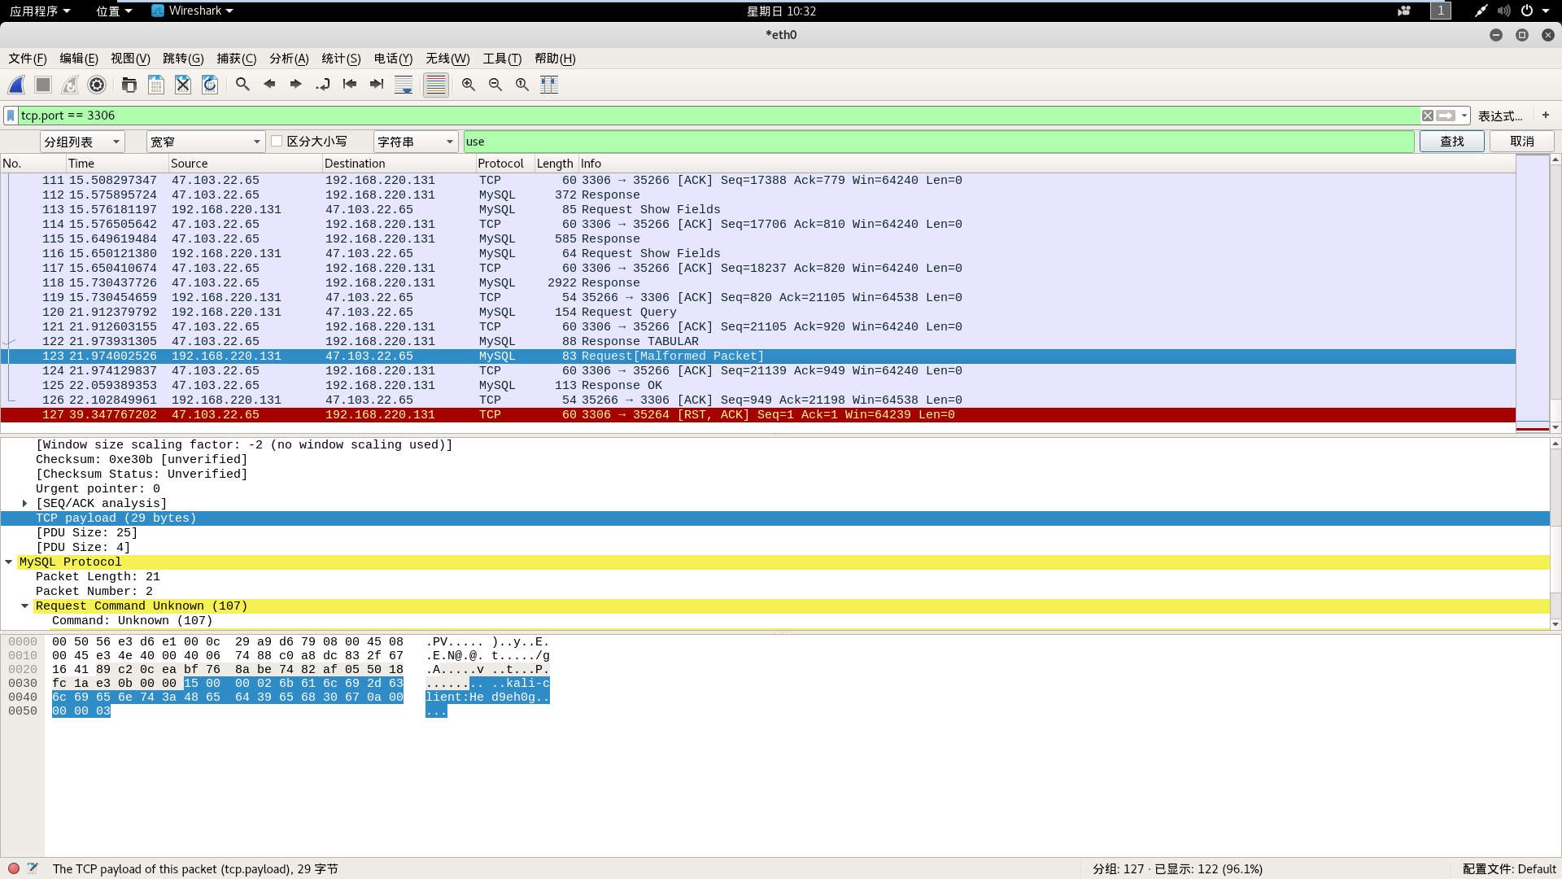The height and width of the screenshot is (879, 1562).
Task: Click the 取消 cancel button
Action: [1521, 142]
